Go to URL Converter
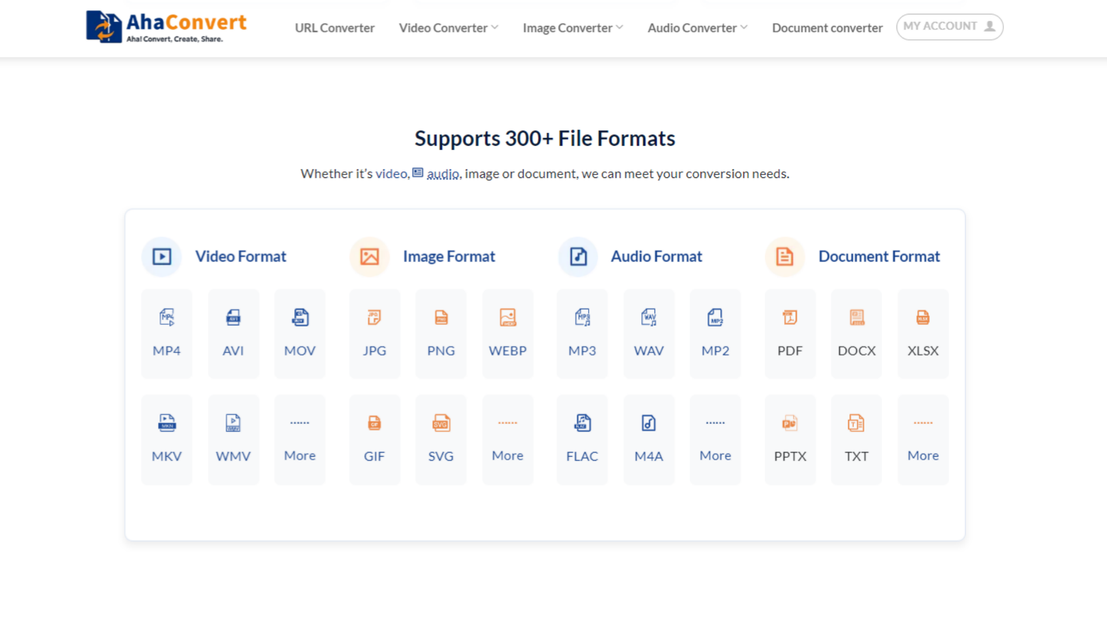 334,28
